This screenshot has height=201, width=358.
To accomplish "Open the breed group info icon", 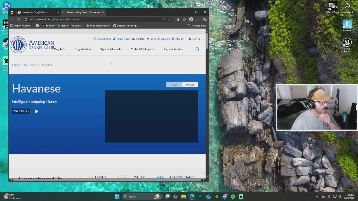I will tap(36, 111).
